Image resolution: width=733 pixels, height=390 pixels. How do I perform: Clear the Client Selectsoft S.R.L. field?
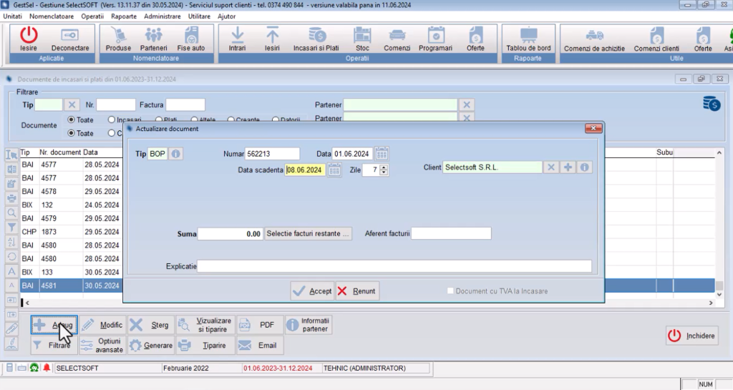tap(551, 167)
